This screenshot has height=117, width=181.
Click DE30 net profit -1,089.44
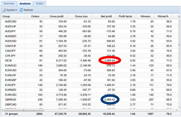pyautogui.click(x=109, y=61)
